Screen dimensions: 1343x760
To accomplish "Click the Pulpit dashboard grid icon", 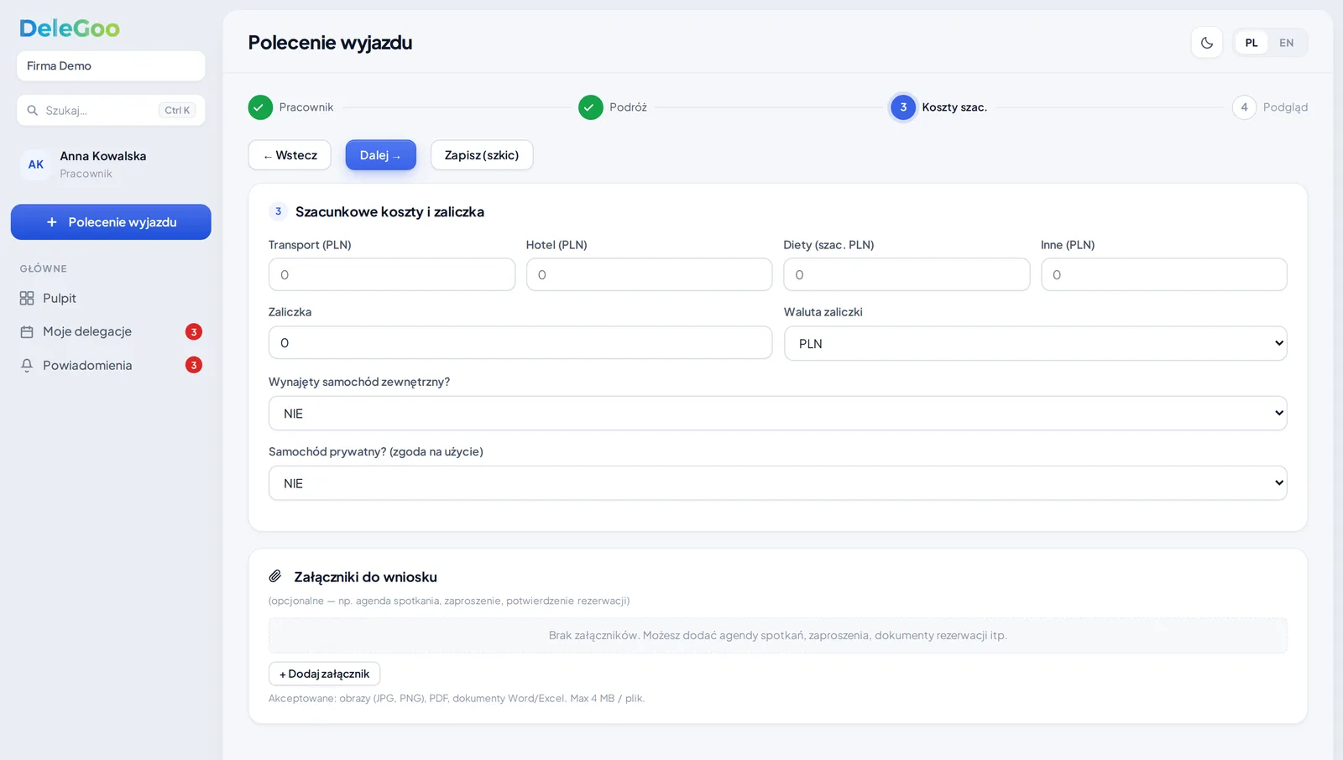I will pos(27,299).
